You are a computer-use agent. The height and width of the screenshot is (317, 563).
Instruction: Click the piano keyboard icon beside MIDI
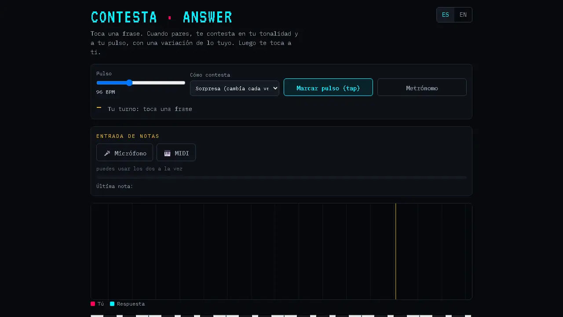pyautogui.click(x=167, y=153)
